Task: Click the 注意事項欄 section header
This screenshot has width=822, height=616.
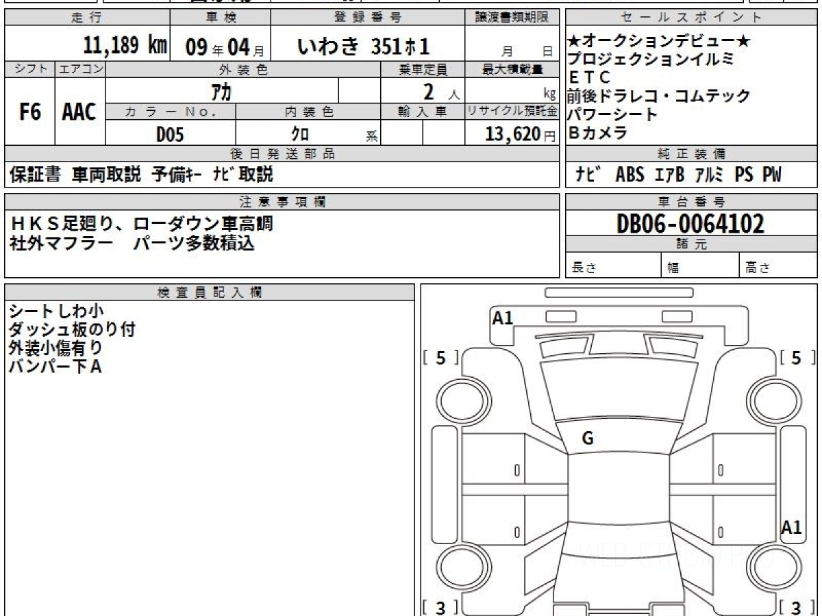Action: [282, 201]
